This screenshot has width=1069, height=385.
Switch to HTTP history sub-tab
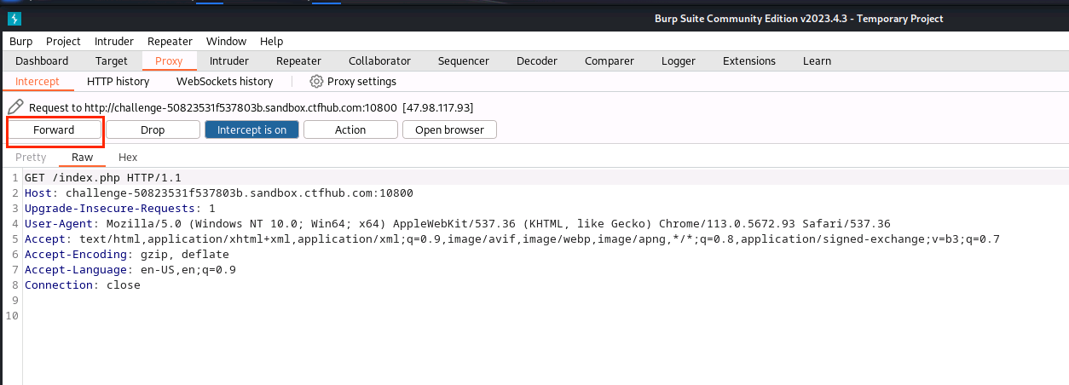[118, 82]
